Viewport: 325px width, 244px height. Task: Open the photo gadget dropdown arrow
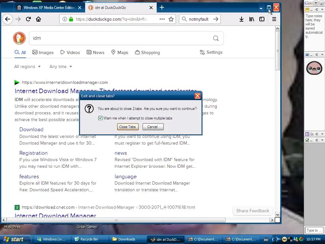[x=322, y=55]
